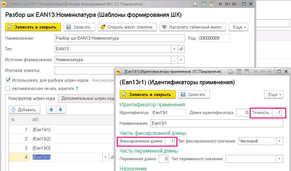The image size is (291, 171).
Task: Select row 3 (Ean13r3) in the table
Action: pyautogui.click(x=62, y=148)
